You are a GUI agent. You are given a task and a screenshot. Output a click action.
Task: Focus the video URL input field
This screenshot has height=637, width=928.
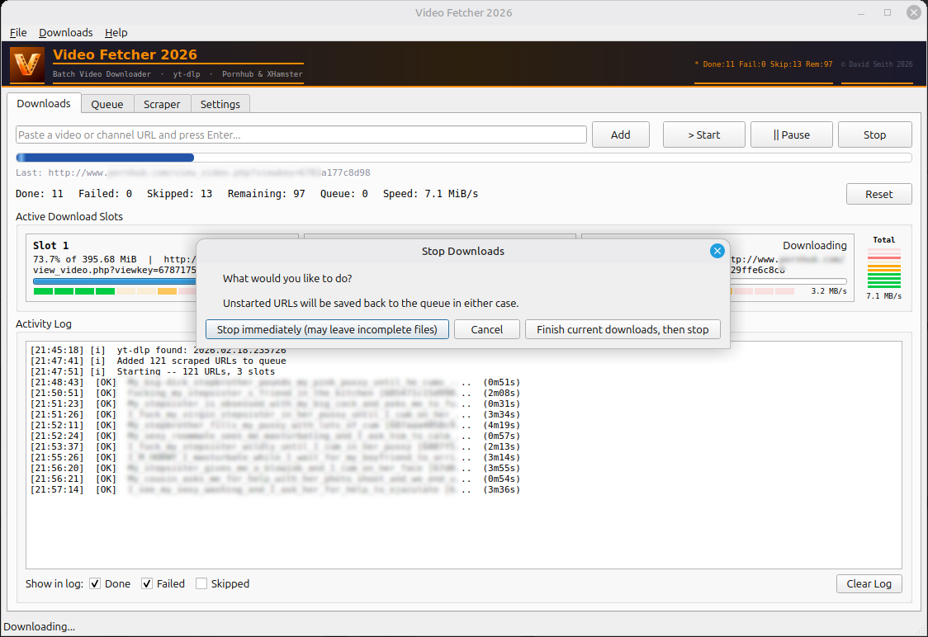301,134
